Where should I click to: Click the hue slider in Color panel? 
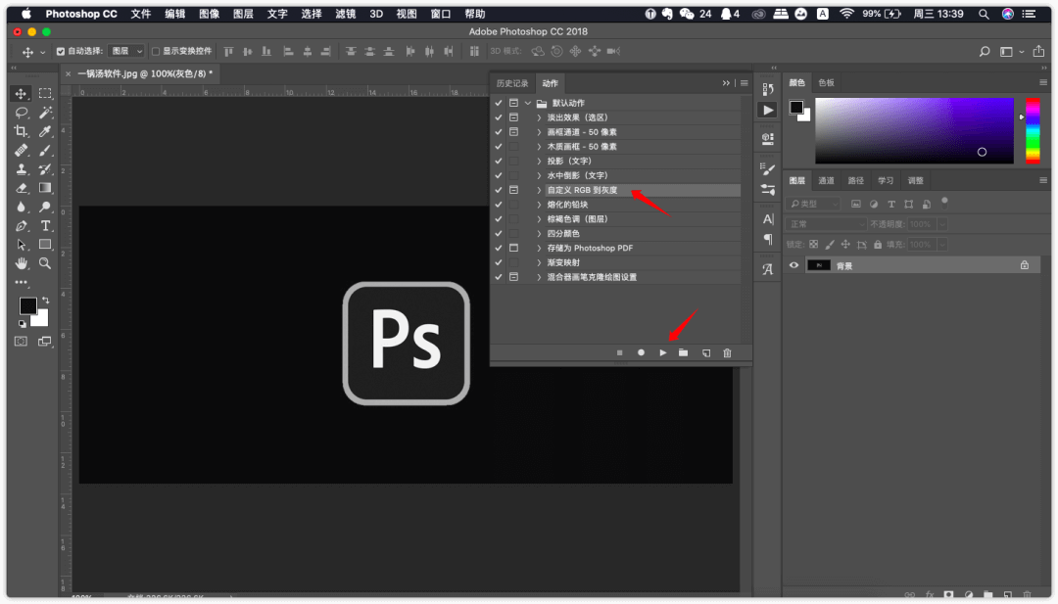pyautogui.click(x=1033, y=131)
